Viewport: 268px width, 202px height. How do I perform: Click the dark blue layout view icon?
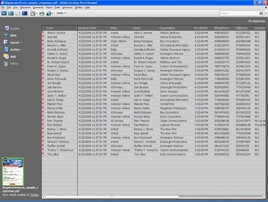point(25,13)
